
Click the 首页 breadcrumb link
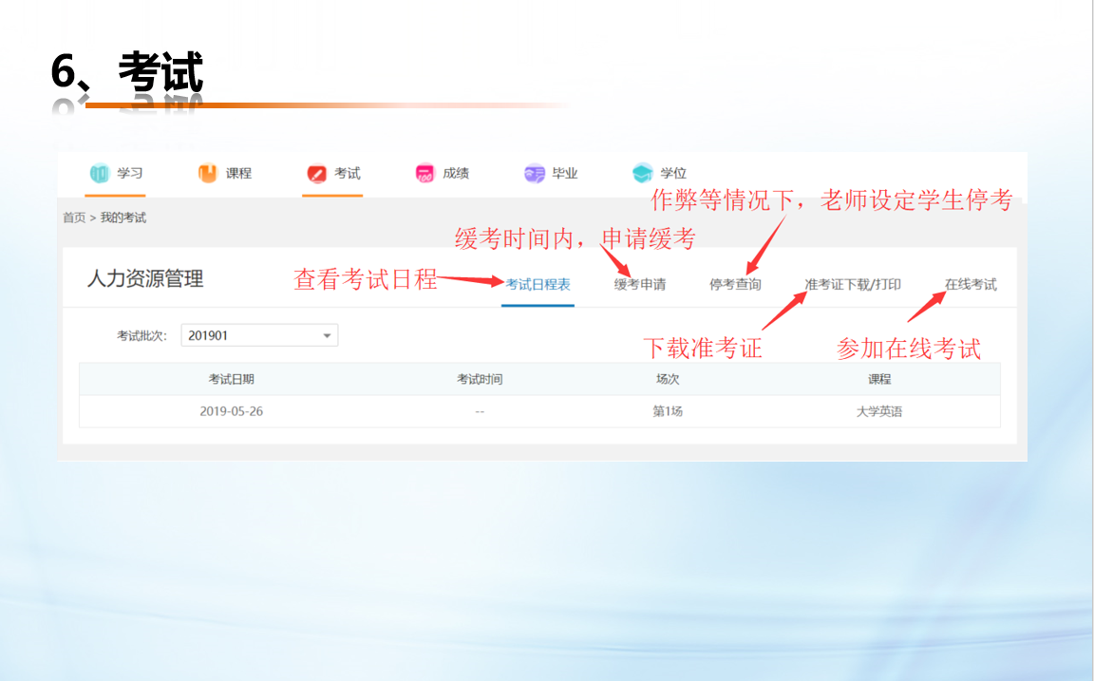[x=73, y=218]
